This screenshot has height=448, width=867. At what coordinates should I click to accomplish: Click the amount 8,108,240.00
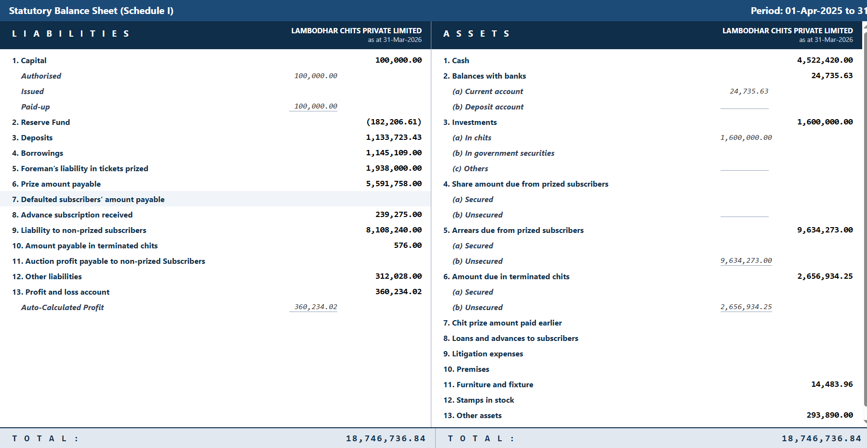(x=394, y=230)
